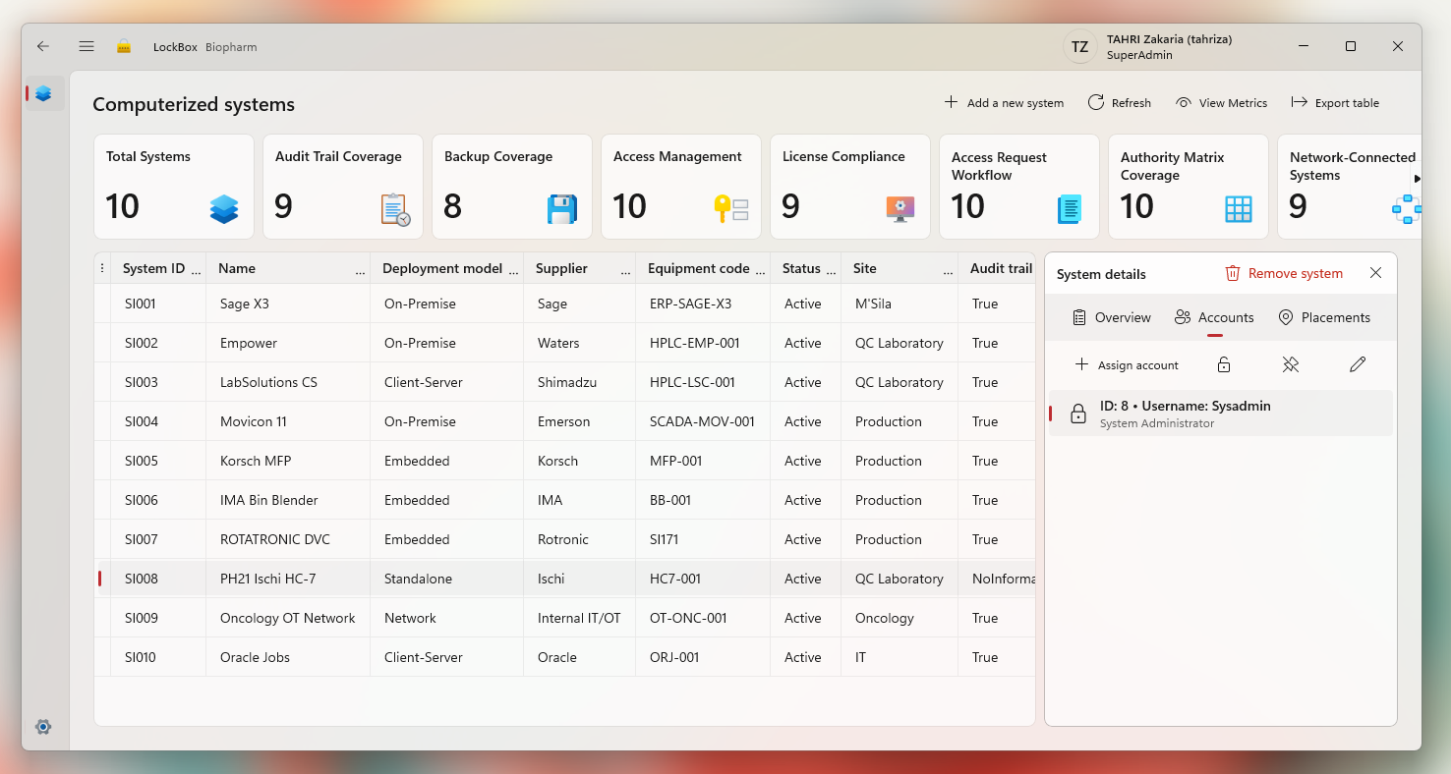Viewport: 1451px width, 774px height.
Task: Open View Metrics
Action: click(1222, 102)
